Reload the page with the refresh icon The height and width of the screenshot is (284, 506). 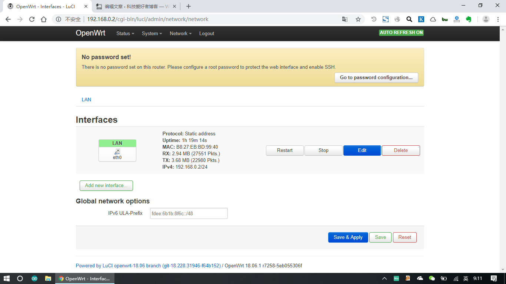pyautogui.click(x=32, y=19)
